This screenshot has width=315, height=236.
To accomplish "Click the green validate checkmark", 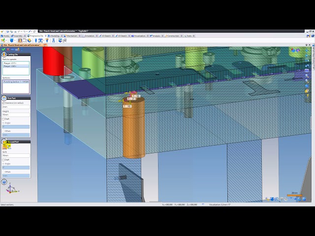I will click(x=4, y=49).
